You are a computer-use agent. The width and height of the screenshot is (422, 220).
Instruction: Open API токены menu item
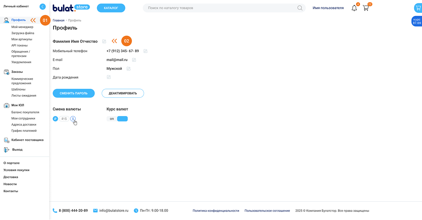[19, 46]
